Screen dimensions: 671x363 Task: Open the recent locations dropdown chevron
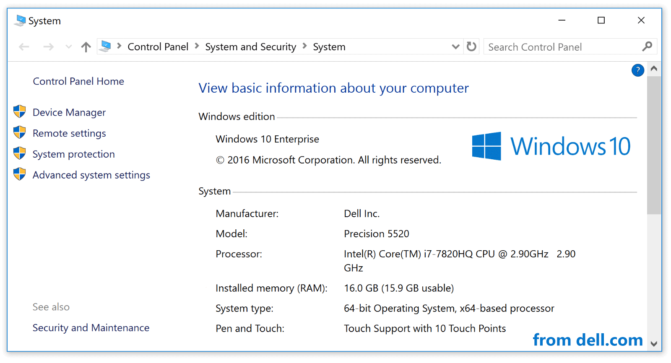(x=69, y=47)
